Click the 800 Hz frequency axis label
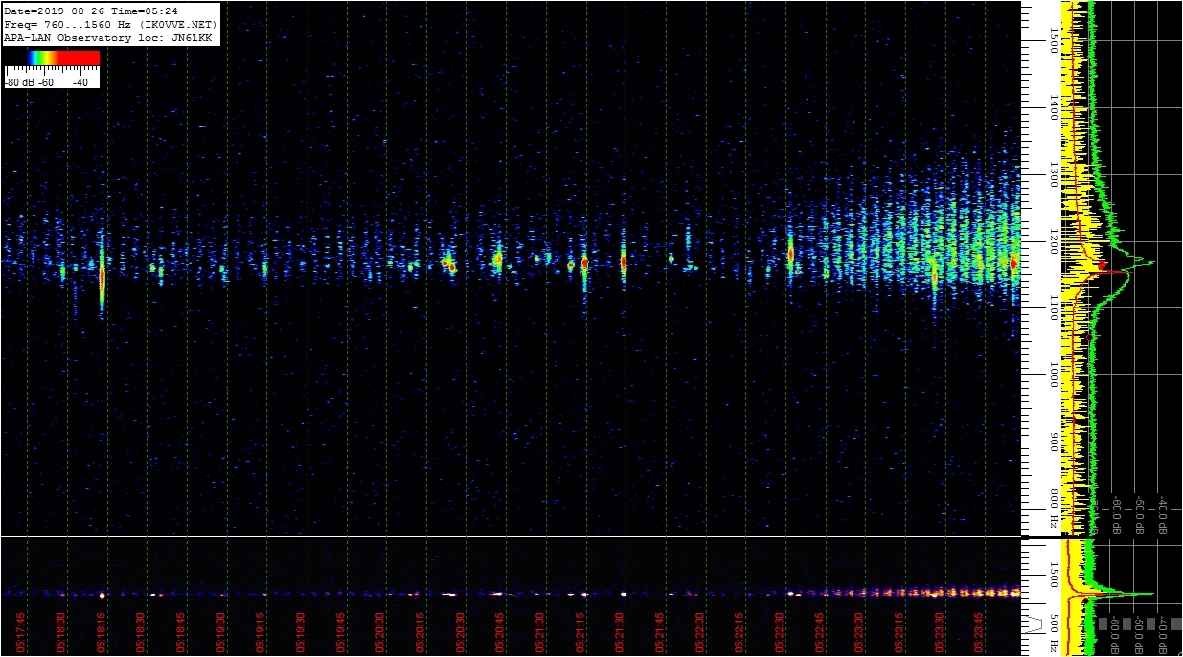Viewport: 1183px width, 657px height. [x=1053, y=510]
